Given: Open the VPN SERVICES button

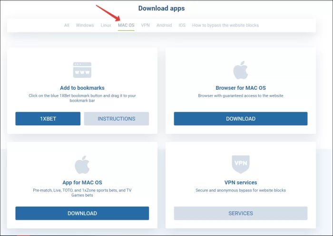Looking at the screenshot, I should click(241, 213).
